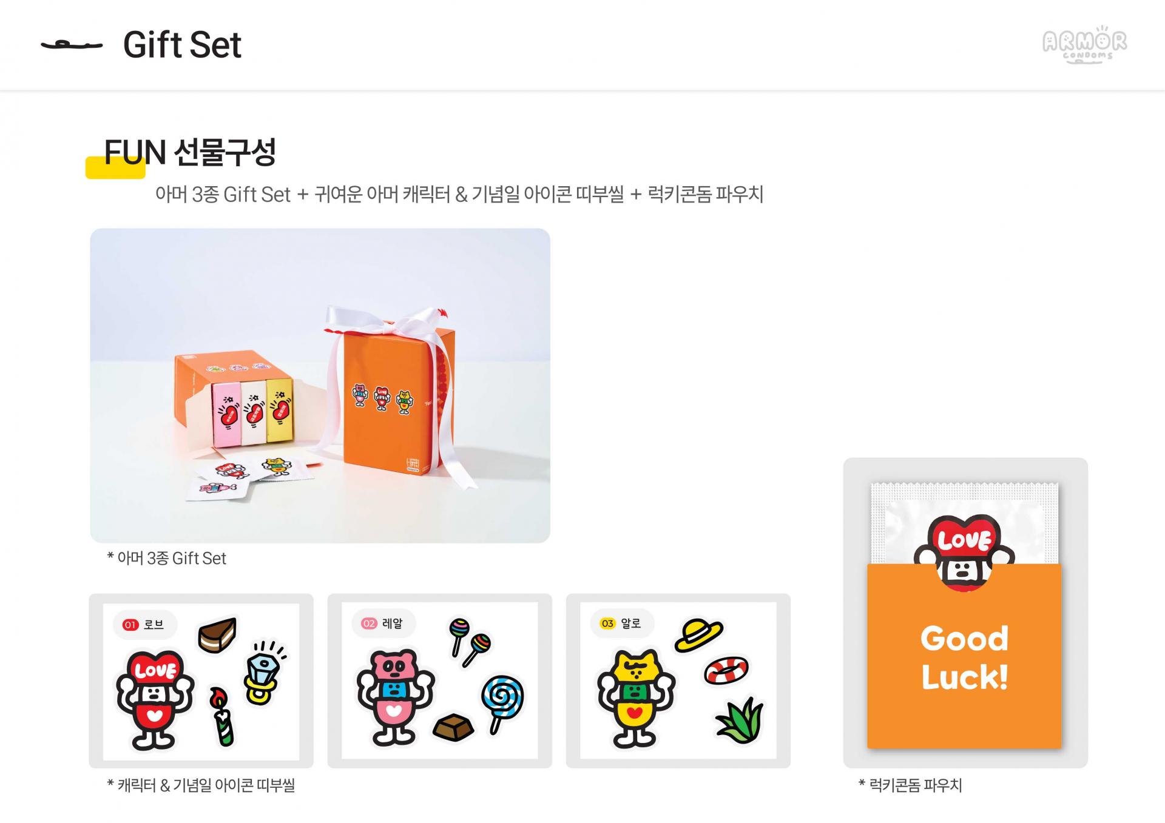Click the 03 알로 label badge

[621, 623]
